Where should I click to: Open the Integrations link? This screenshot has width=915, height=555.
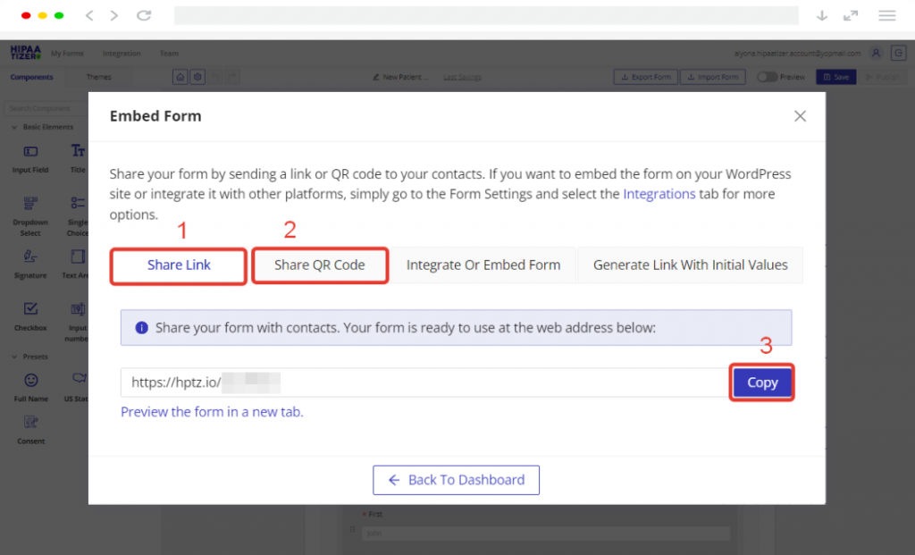pos(659,194)
